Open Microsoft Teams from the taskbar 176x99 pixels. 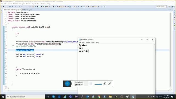(x=71, y=97)
